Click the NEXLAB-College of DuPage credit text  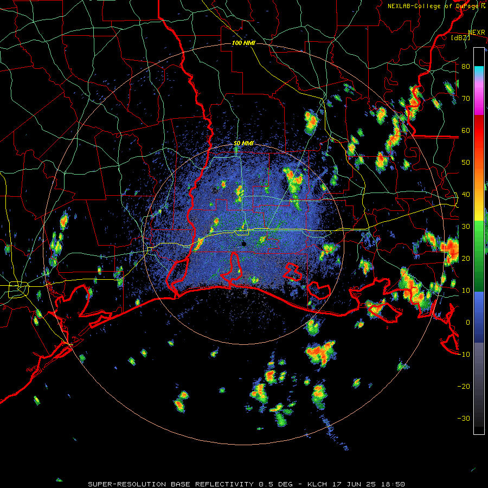coord(433,6)
